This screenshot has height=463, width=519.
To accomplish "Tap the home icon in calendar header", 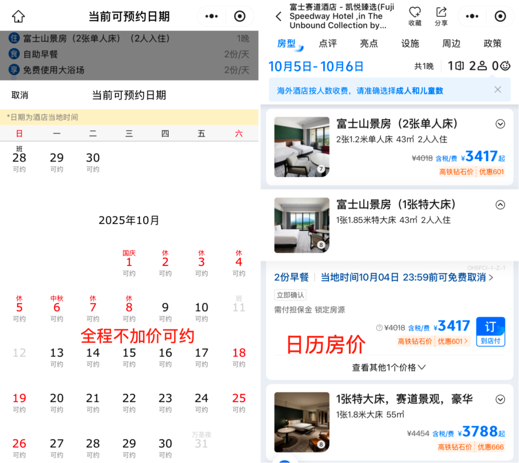I will coord(18,16).
